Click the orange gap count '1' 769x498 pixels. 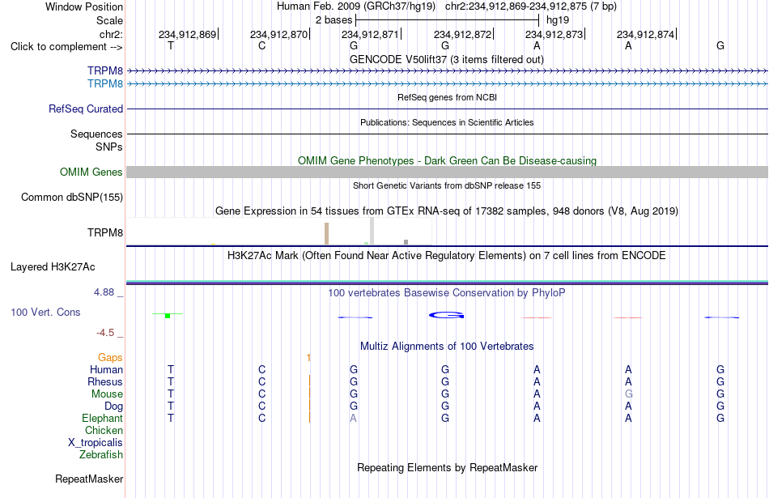[308, 358]
